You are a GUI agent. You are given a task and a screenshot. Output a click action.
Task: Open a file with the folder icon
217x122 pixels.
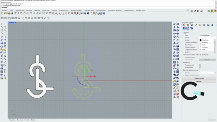[x=5, y=13]
